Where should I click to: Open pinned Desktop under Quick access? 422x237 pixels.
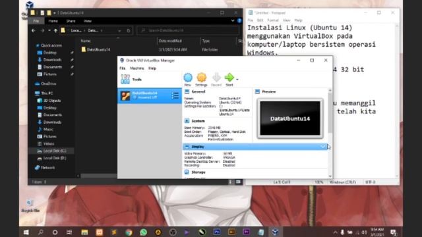[x=47, y=53]
